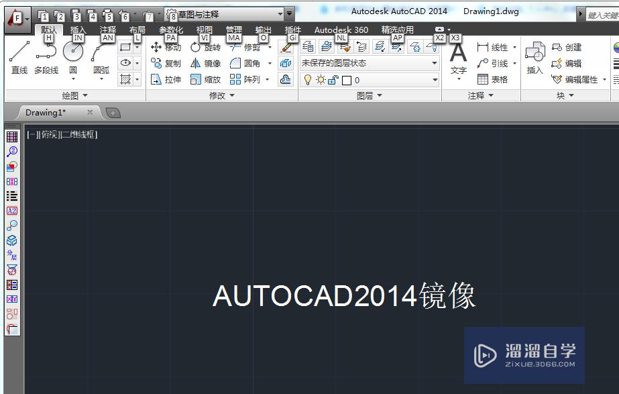Select the Move (移动) tool
The image size is (619, 394).
[166, 48]
